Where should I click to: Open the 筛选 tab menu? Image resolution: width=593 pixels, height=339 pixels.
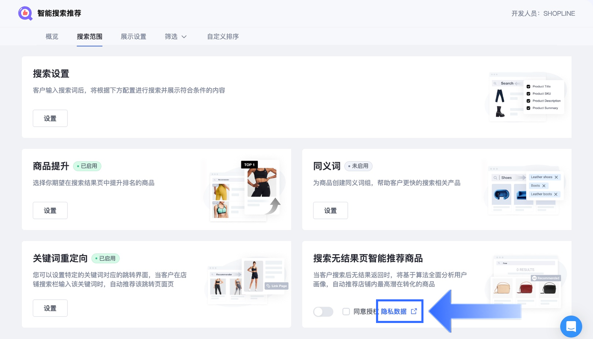pos(176,37)
